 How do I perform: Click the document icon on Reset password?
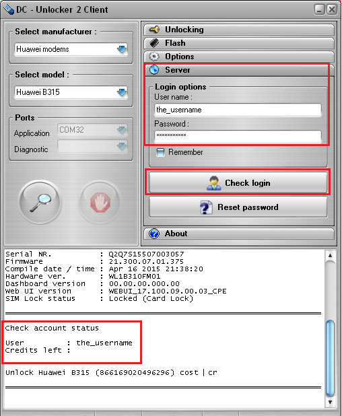pyautogui.click(x=206, y=207)
